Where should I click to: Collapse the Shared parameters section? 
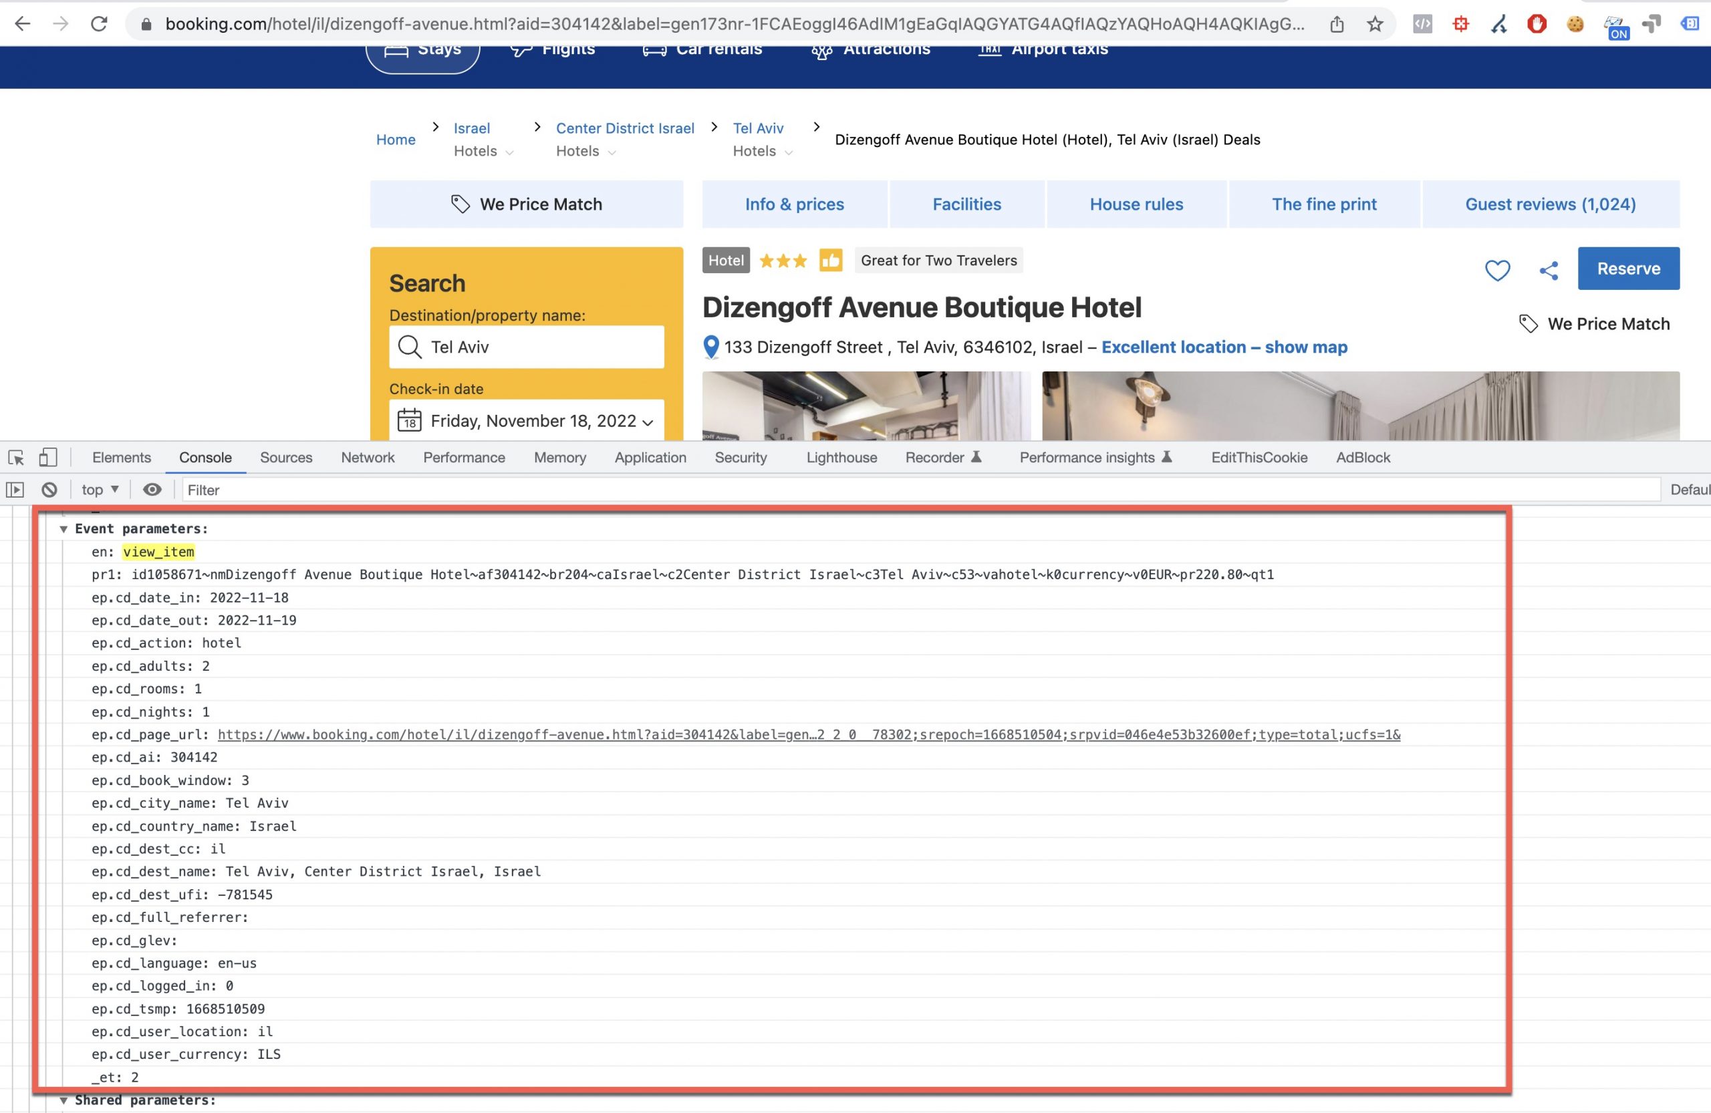click(63, 1101)
